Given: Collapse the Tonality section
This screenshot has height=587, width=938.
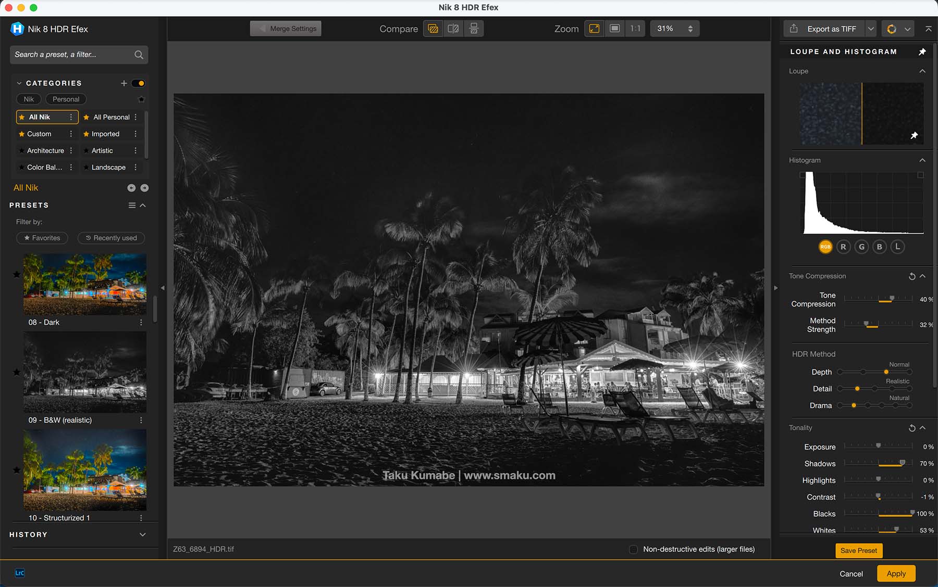Looking at the screenshot, I should (922, 428).
